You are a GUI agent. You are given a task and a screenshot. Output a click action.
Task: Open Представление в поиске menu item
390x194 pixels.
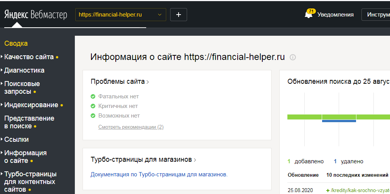[29, 122]
